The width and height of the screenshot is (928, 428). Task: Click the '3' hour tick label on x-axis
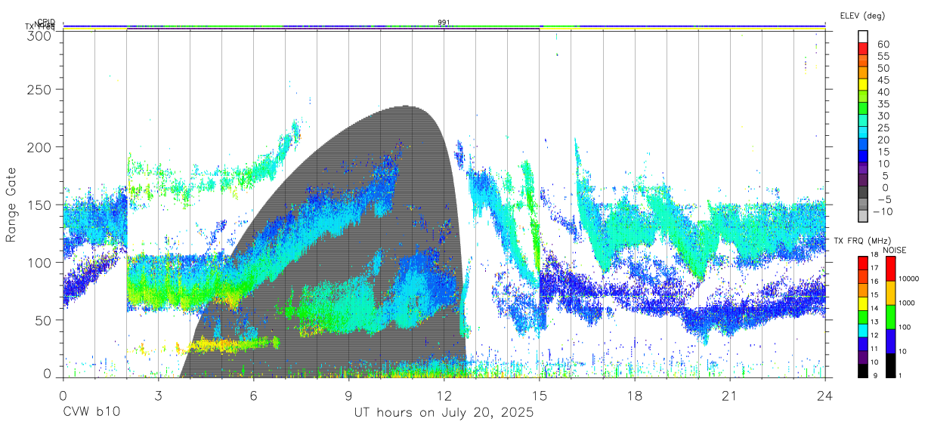[158, 395]
